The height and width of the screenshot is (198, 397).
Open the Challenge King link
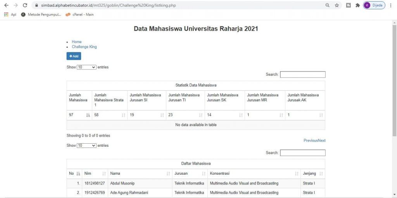(x=84, y=47)
